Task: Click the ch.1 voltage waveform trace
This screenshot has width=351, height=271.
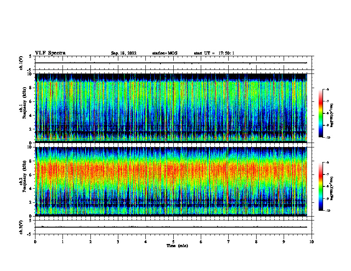Action: click(171, 63)
